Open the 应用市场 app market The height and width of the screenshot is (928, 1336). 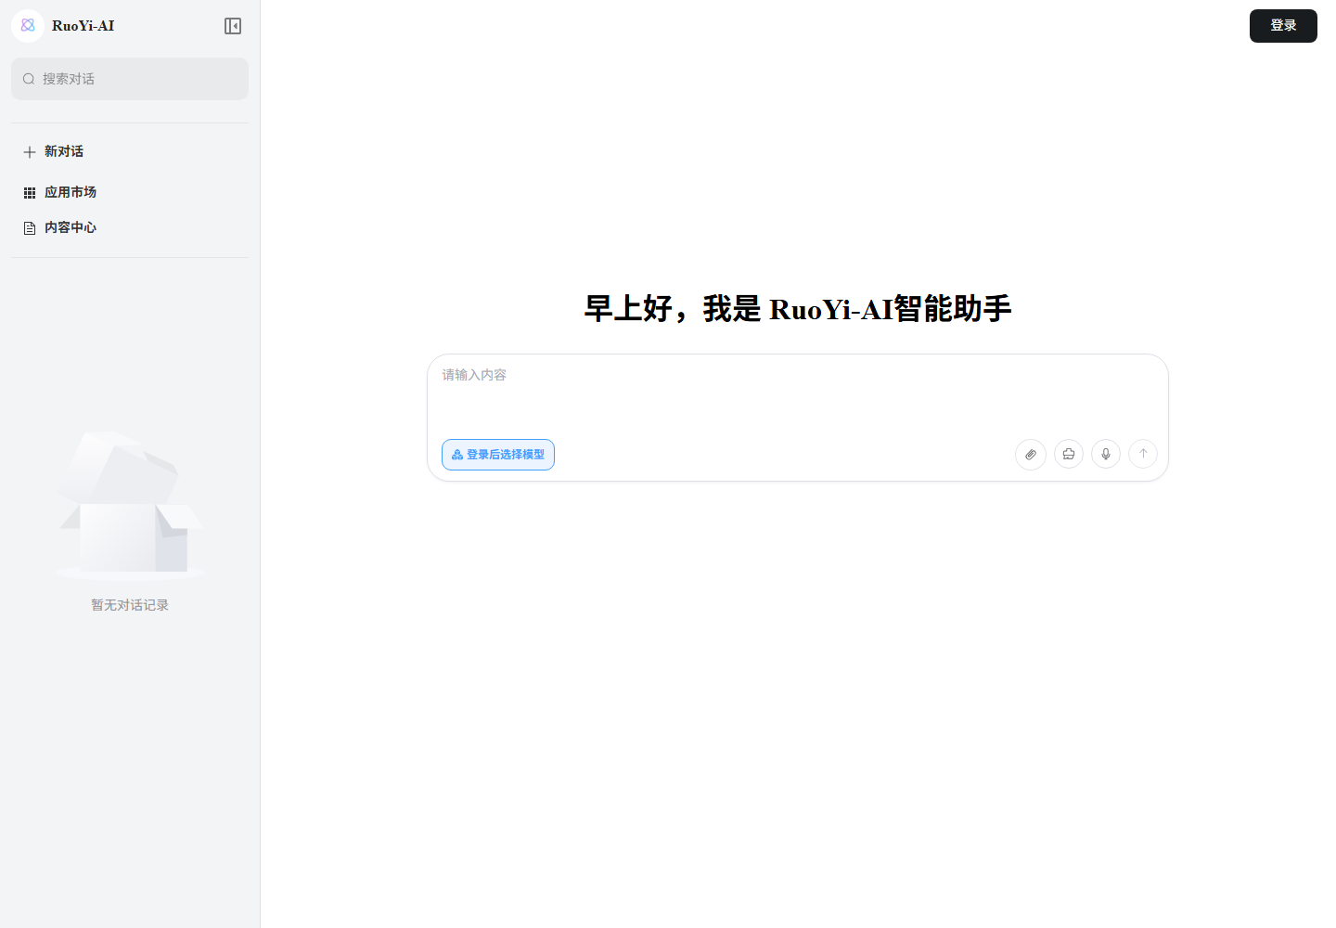point(130,192)
